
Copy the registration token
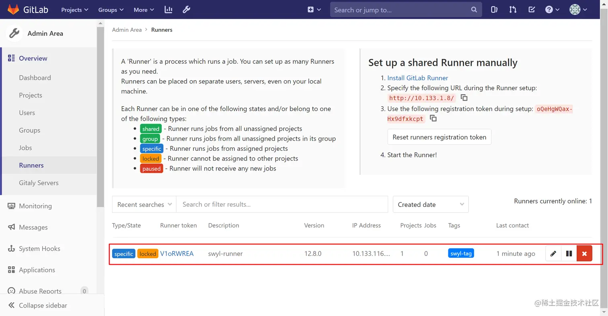click(433, 118)
